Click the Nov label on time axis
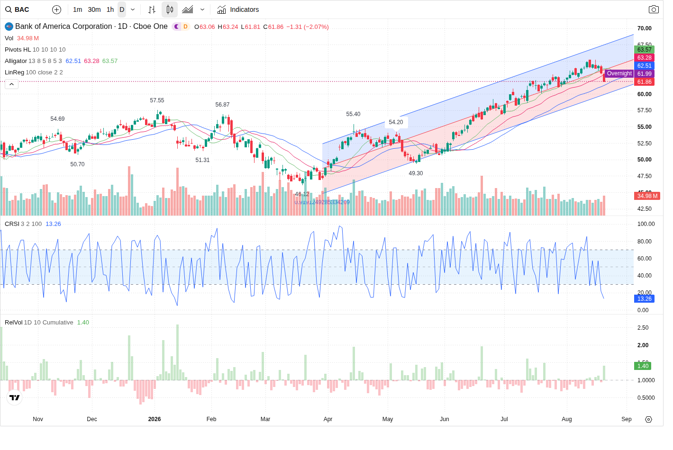673x450 pixels. coord(38,419)
